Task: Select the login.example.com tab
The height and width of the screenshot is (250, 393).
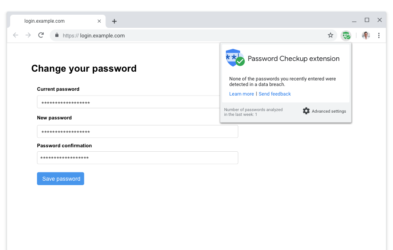Action: [x=56, y=21]
